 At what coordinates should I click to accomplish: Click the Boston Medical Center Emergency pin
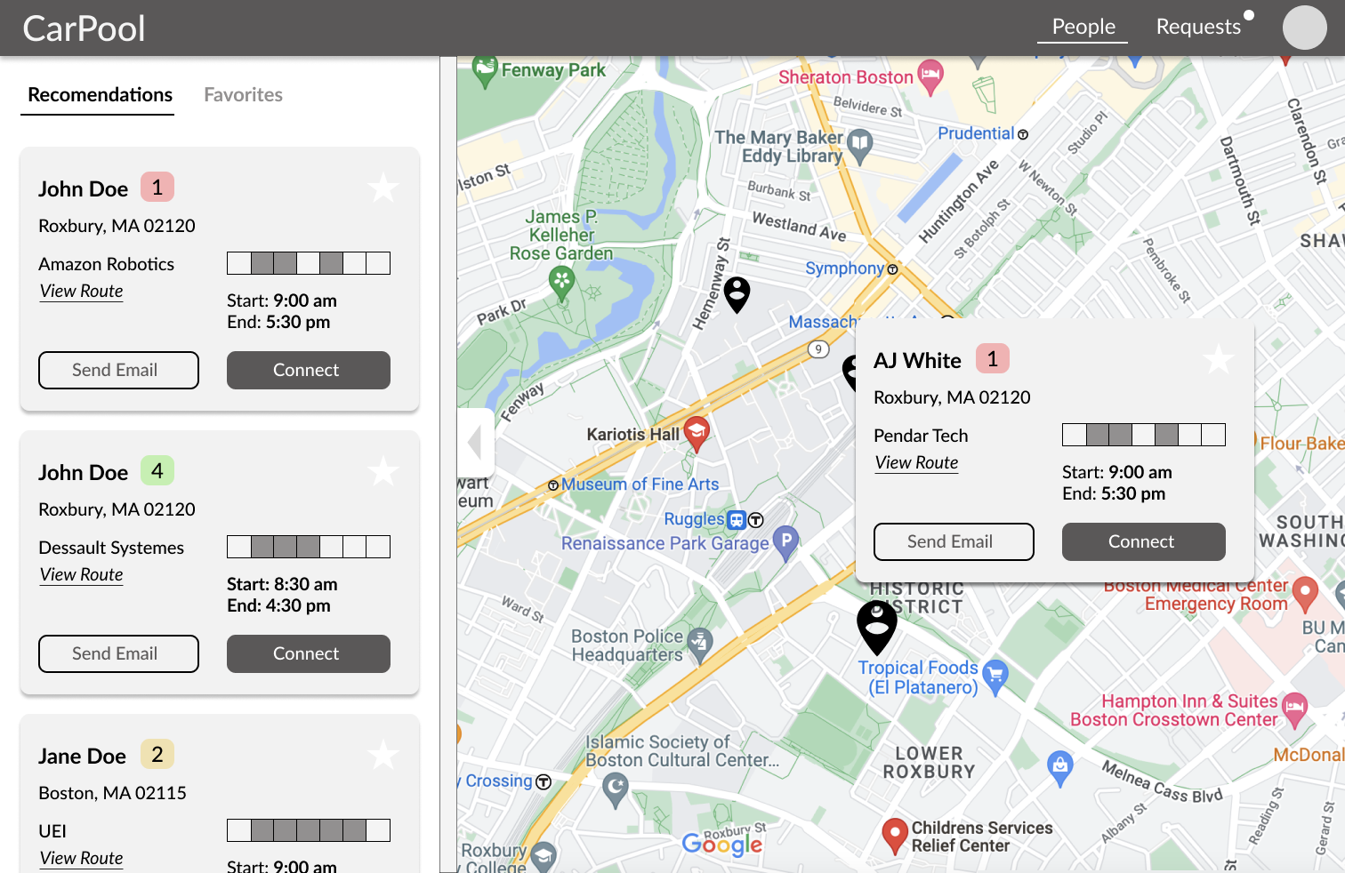click(1305, 594)
